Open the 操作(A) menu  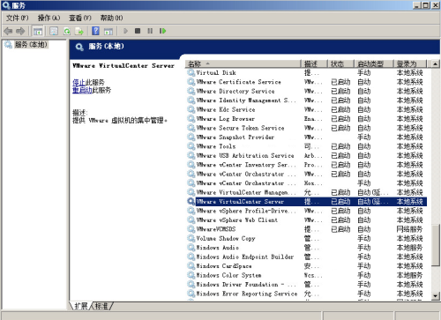point(49,18)
